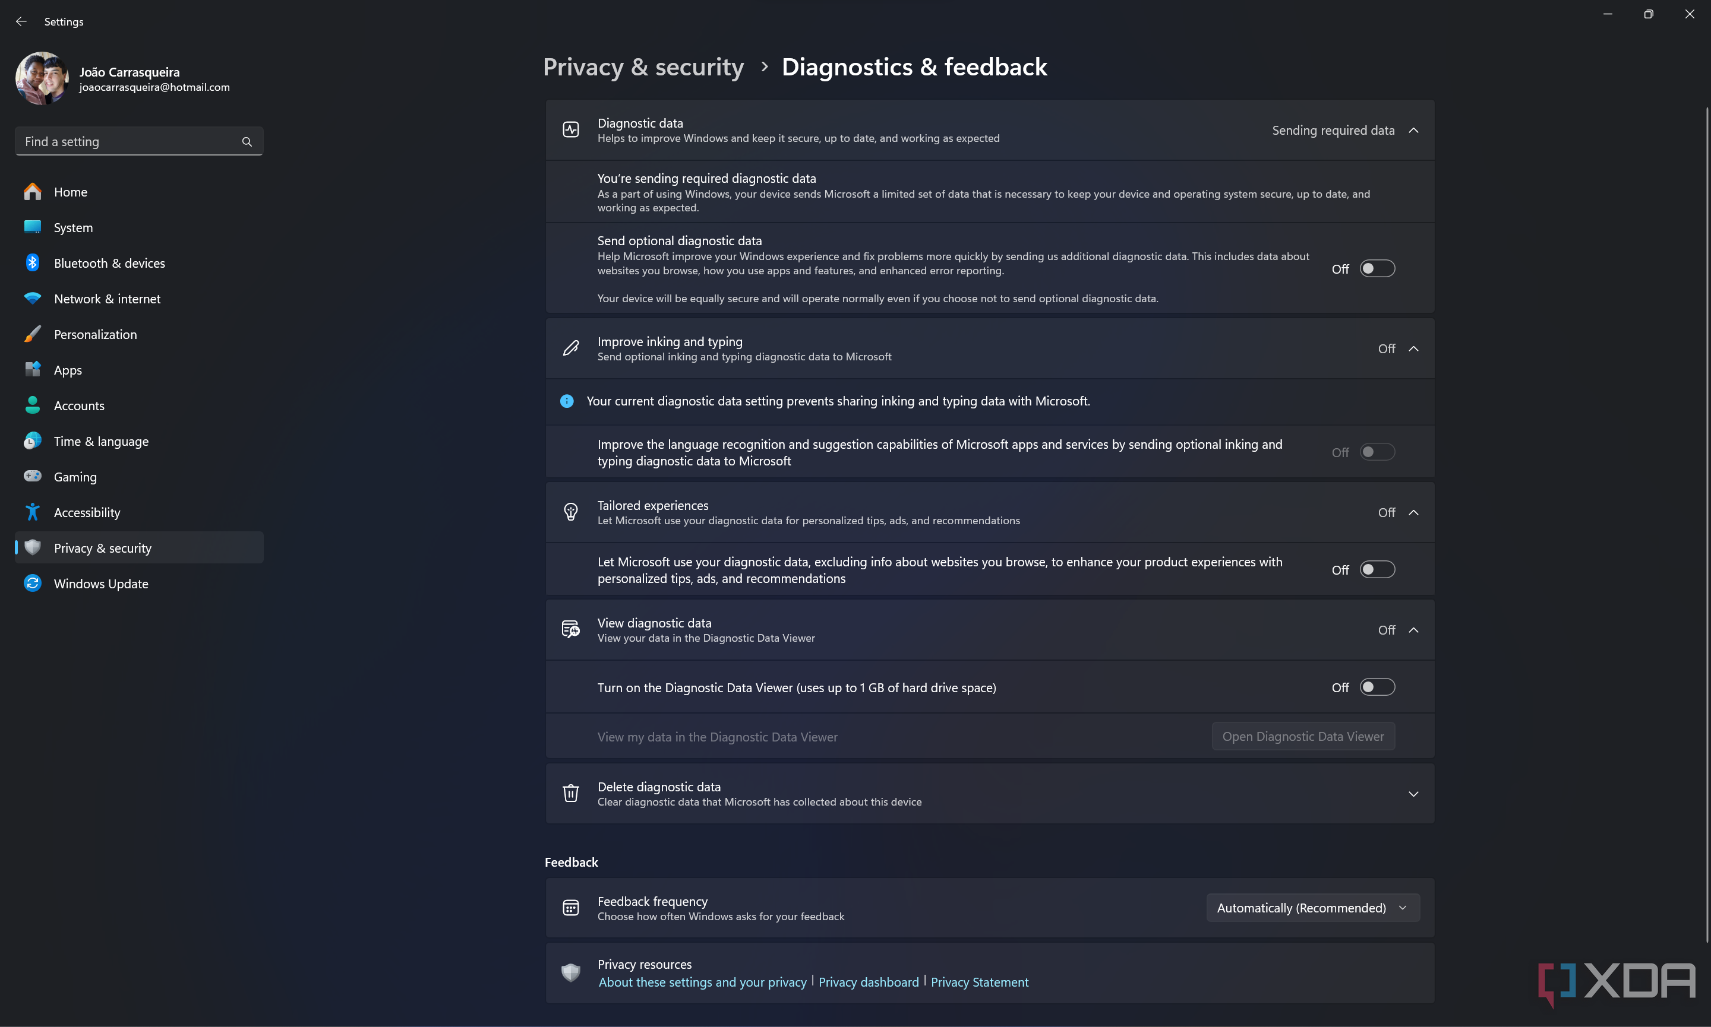Click the Bluetooth icon in sidebar
The image size is (1711, 1027).
pos(33,263)
